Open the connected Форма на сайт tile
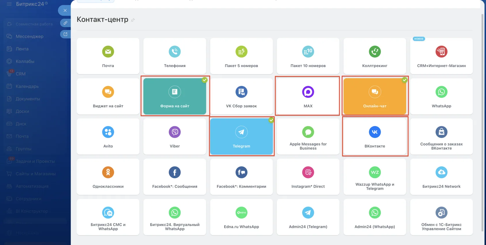This screenshot has width=486, height=245. [175, 96]
